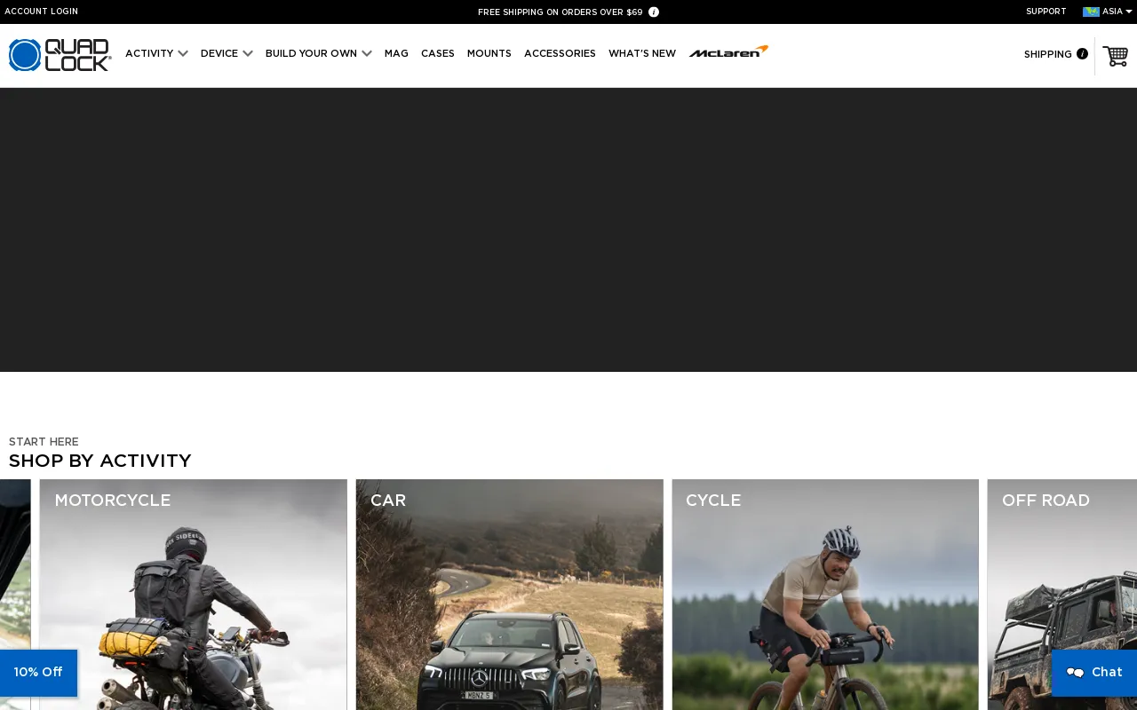This screenshot has width=1137, height=710.
Task: Click Cases in the navigation bar
Action: (x=438, y=54)
